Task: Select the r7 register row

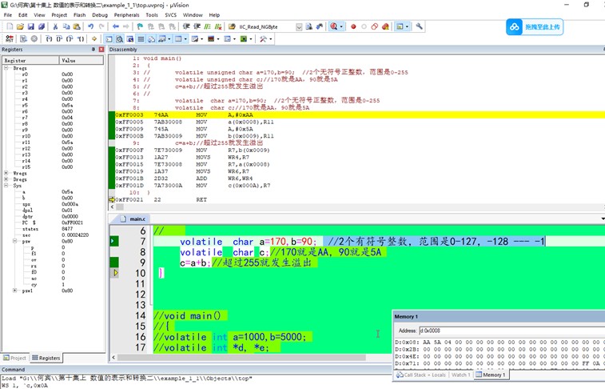Action: [26, 118]
